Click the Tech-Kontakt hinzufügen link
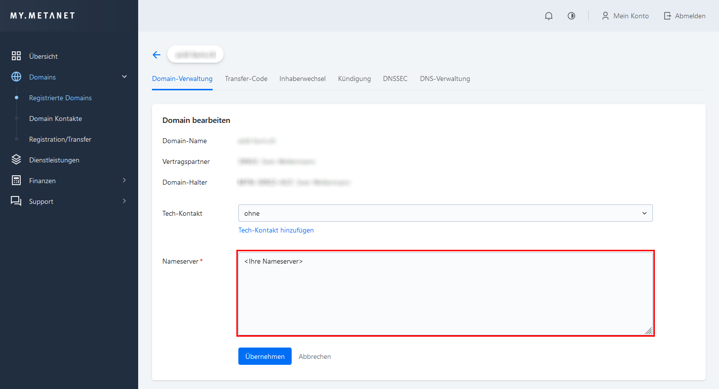Screen dimensions: 719x389 coord(276,230)
